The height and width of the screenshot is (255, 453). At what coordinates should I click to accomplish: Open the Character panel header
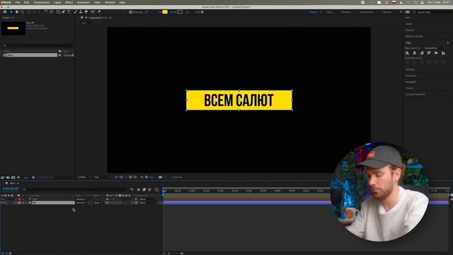point(411,76)
